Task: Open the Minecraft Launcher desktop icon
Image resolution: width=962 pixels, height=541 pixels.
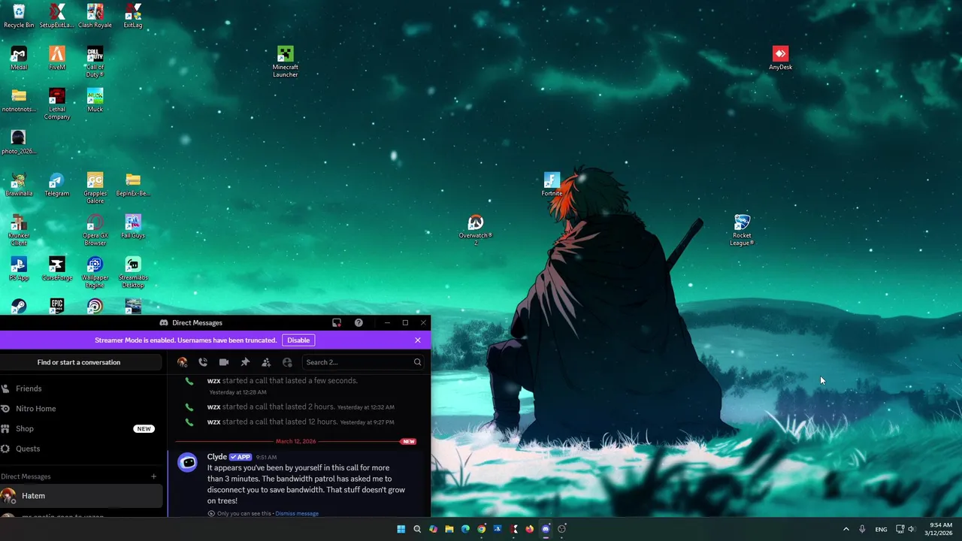Action: pyautogui.click(x=285, y=62)
